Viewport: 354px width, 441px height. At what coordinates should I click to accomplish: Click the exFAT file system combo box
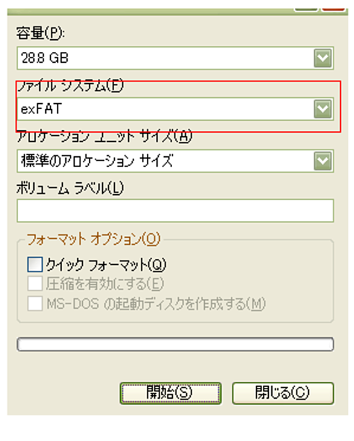pos(175,109)
